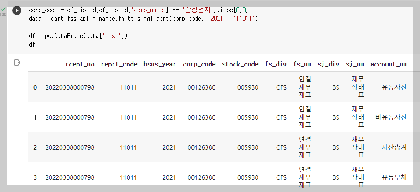Click corp_code 00126380 in row 2
This screenshot has height=192, width=420.
201,147
